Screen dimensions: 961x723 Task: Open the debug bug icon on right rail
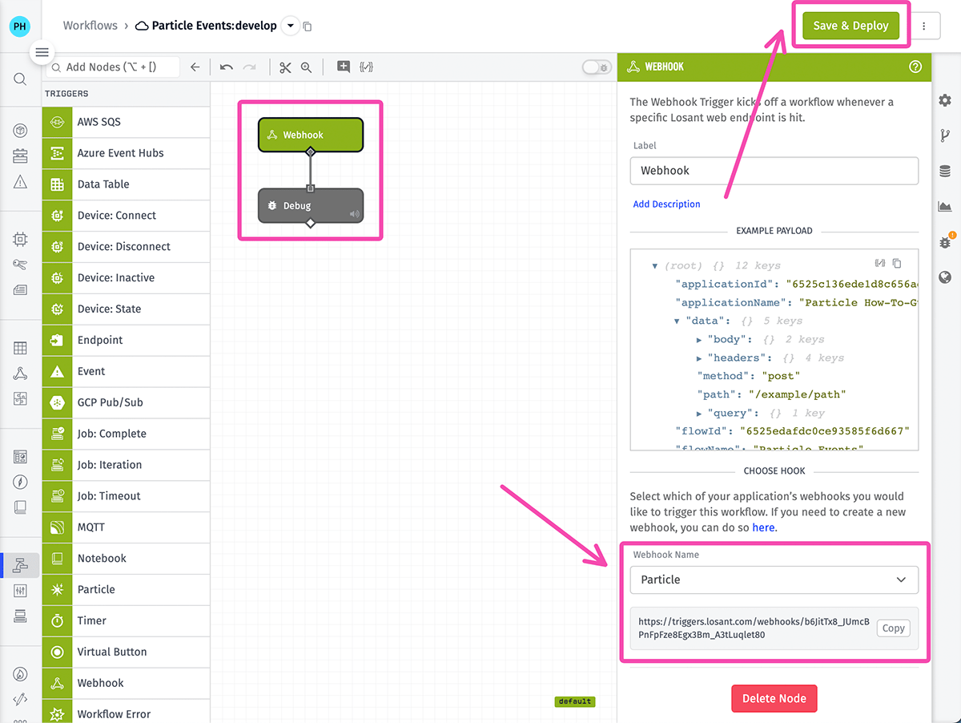click(945, 242)
